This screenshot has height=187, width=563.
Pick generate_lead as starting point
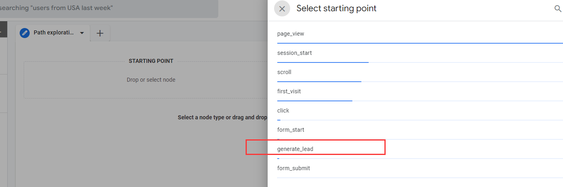295,149
